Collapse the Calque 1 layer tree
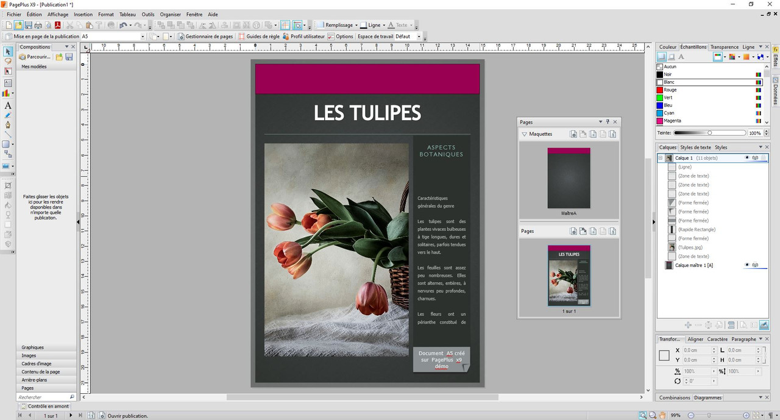780x420 pixels. click(x=660, y=158)
